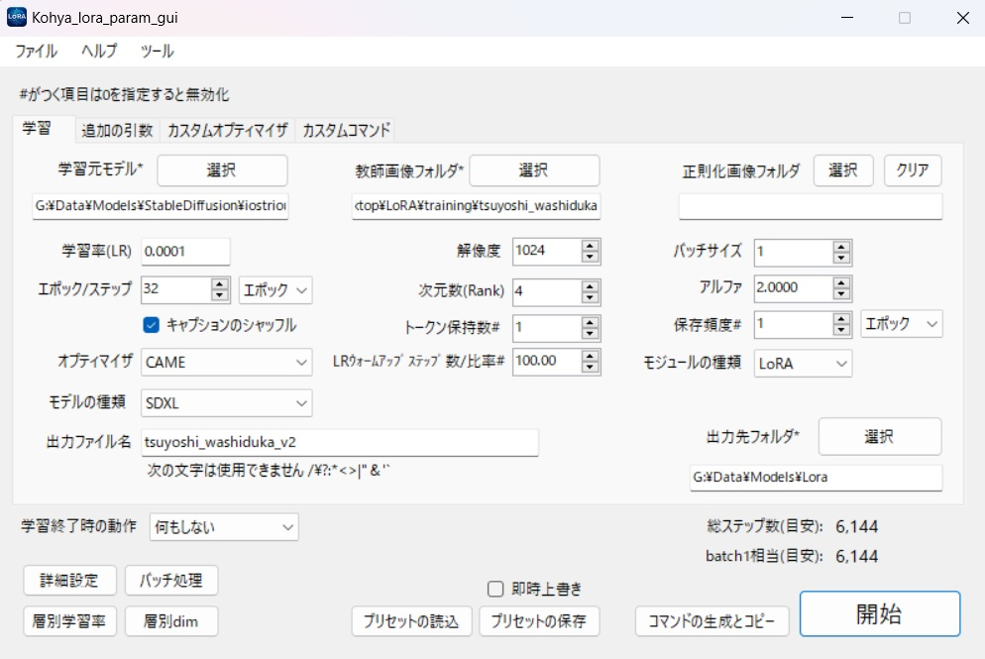
Task: Click 選択 button for 教師画像フォルダ
Action: (x=534, y=170)
